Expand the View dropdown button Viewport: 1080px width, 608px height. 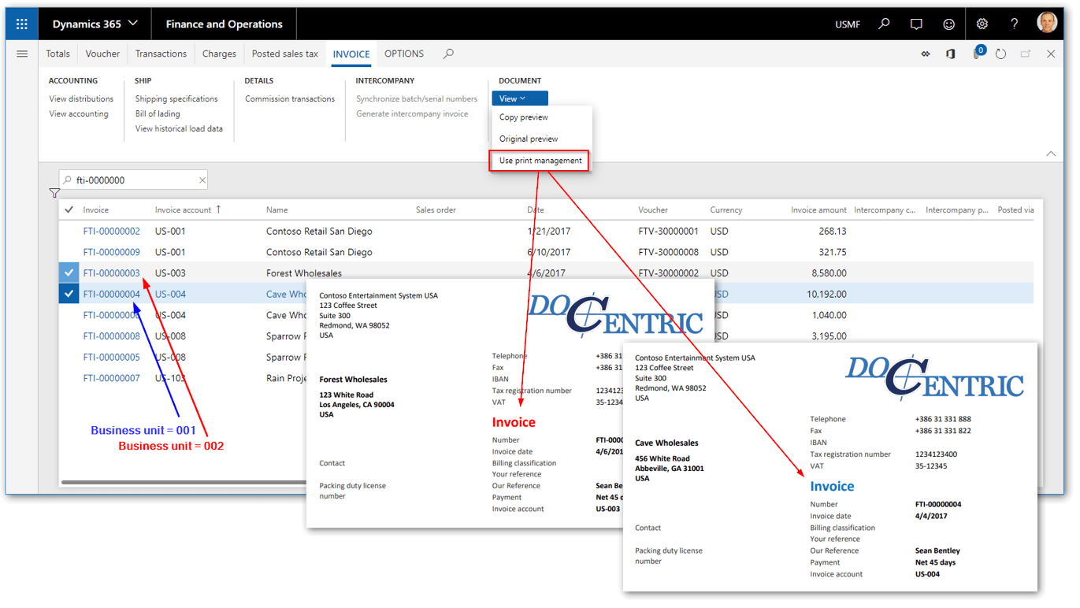click(520, 98)
